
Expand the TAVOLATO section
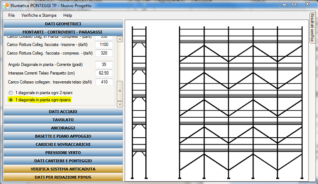[63, 119]
